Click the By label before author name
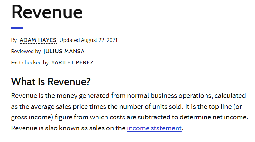The image size is (255, 142). point(14,40)
